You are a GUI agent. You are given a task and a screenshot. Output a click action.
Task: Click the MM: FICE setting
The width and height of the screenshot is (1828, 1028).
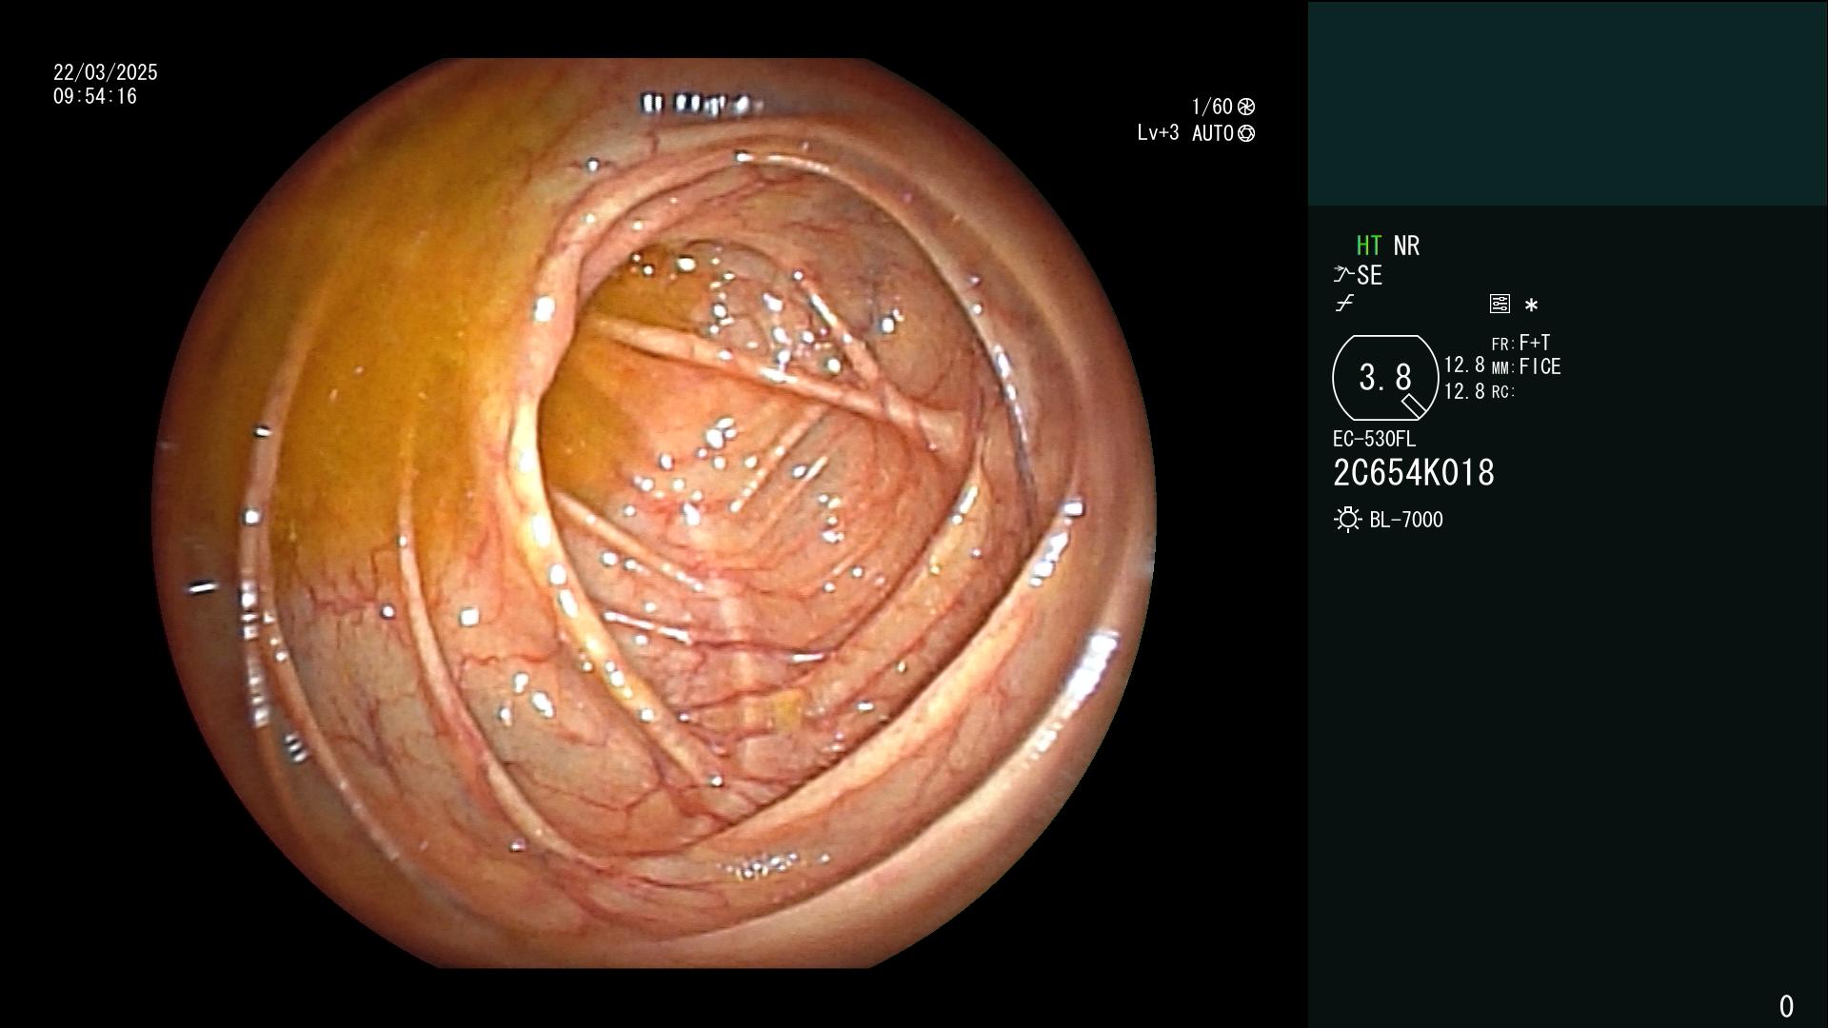click(1526, 366)
